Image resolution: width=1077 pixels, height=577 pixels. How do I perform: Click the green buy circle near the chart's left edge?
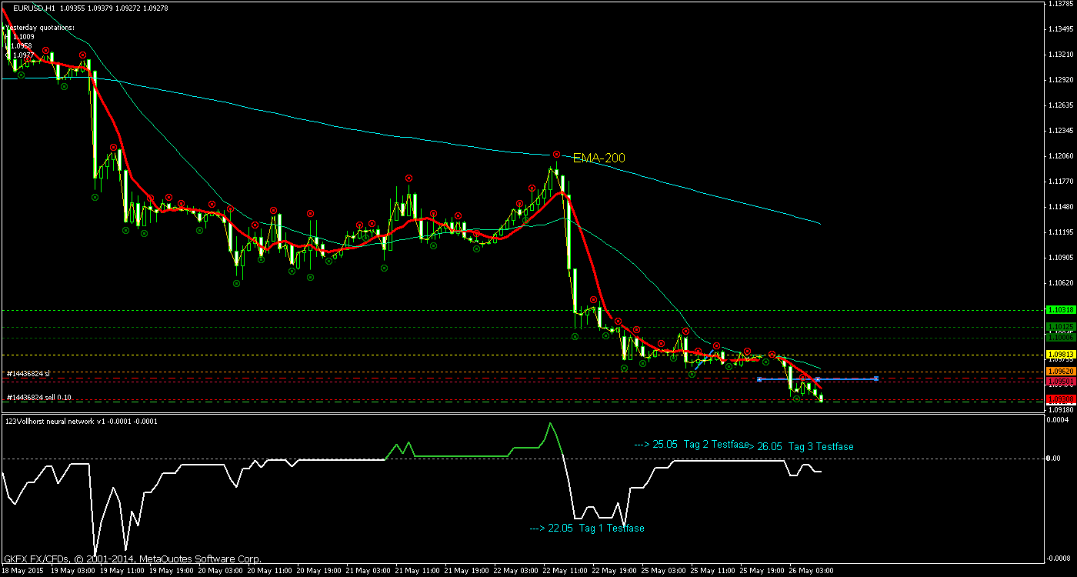pyautogui.click(x=21, y=75)
